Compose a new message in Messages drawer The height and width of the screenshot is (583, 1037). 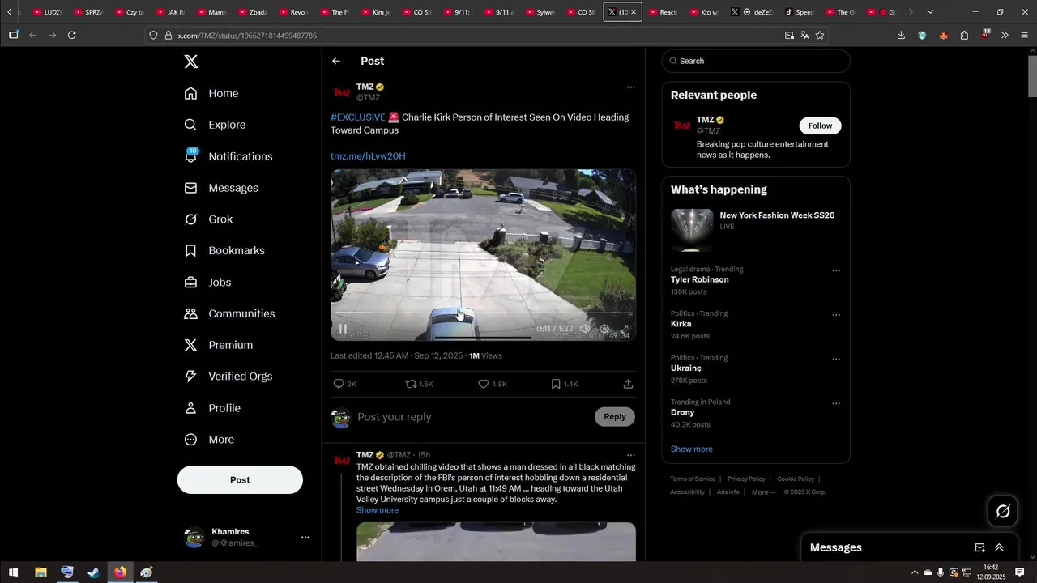pos(979,548)
